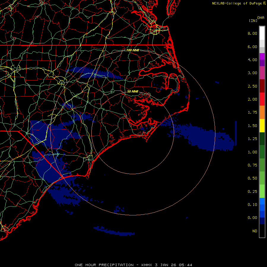267x267 pixels.
Task: Click the navy swatch below 0.00
Action: [x=262, y=221]
